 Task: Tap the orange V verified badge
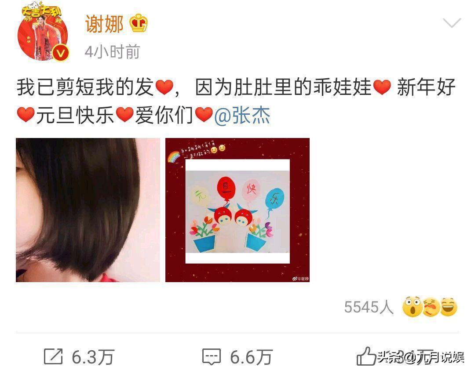(x=61, y=53)
